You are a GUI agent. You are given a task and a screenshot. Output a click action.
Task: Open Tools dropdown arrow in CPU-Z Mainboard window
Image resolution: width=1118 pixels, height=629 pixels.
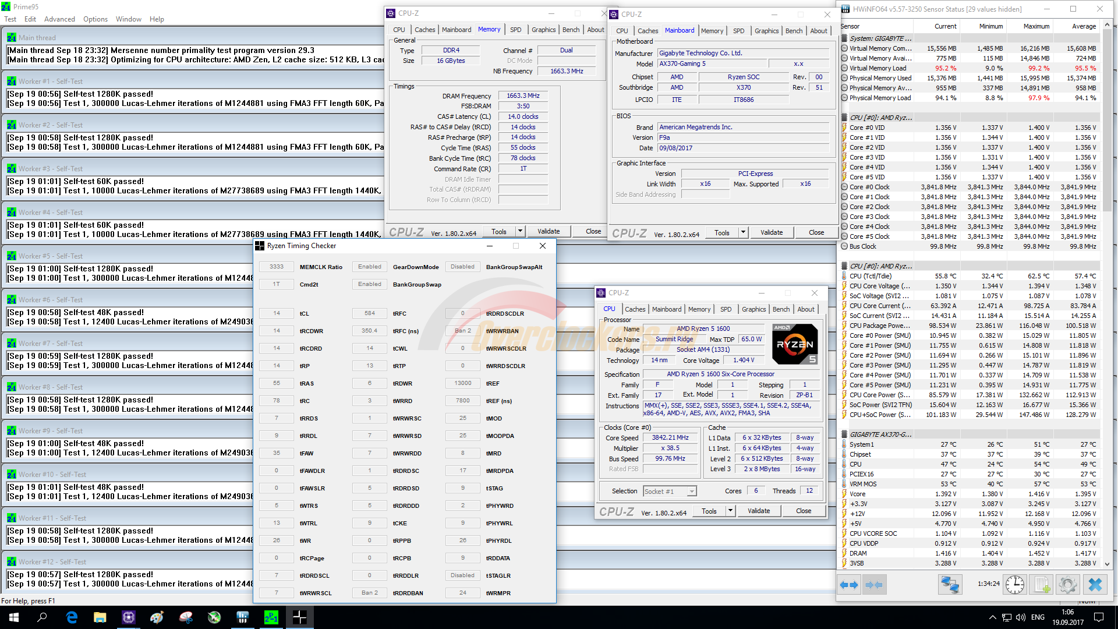(743, 232)
